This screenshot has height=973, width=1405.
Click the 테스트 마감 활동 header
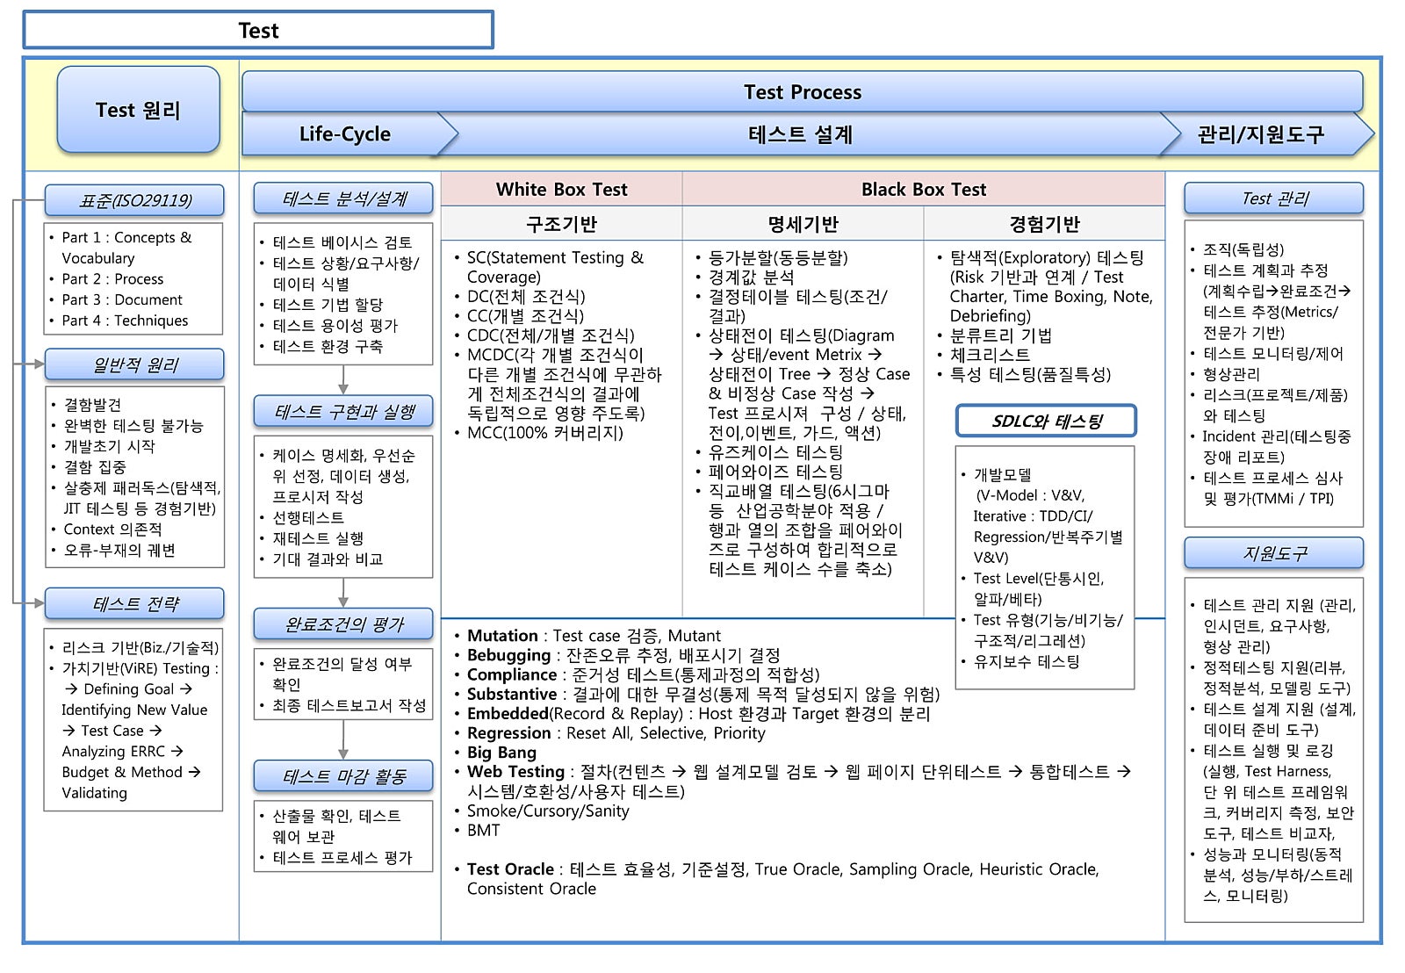tap(343, 776)
